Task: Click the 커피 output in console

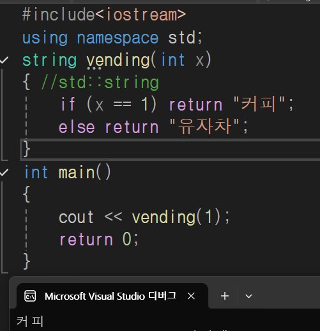Action: point(30,321)
